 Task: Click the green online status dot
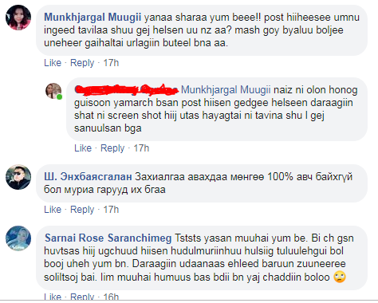pos(59,96)
